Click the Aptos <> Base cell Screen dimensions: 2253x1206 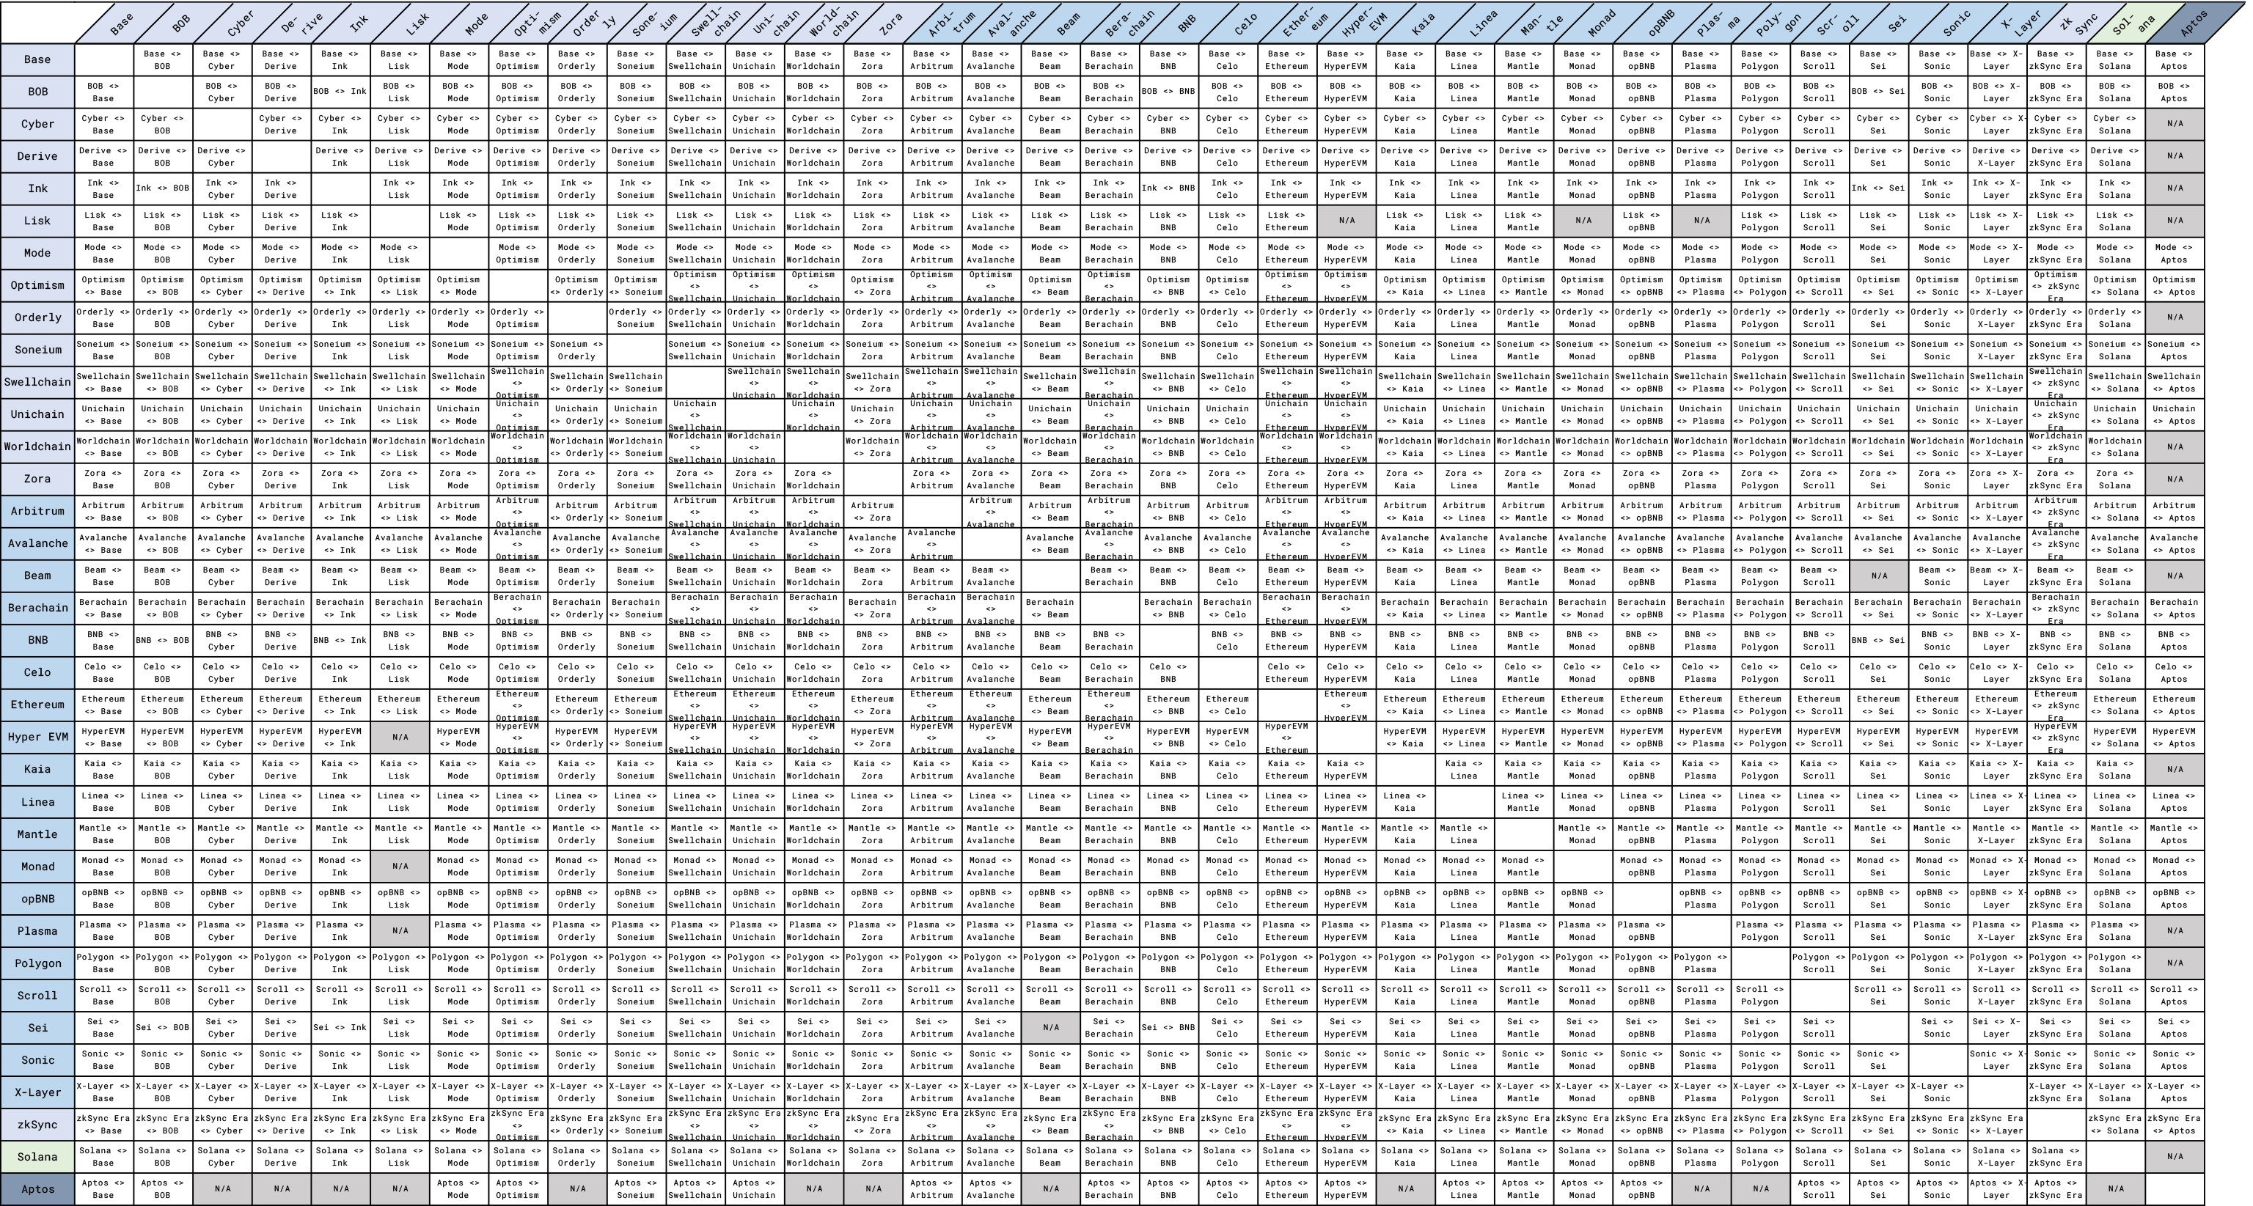[103, 1188]
